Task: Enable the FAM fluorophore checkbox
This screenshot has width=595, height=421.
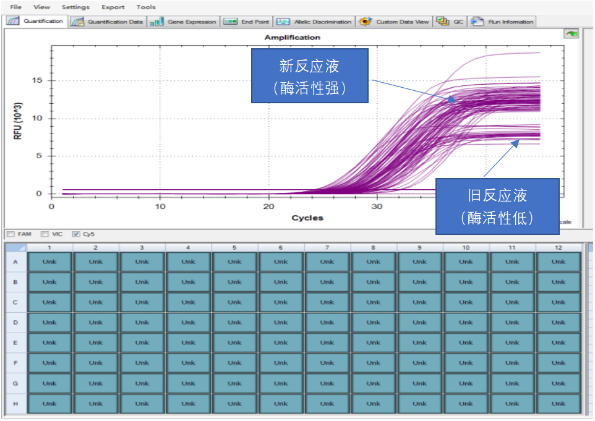Action: [x=11, y=234]
